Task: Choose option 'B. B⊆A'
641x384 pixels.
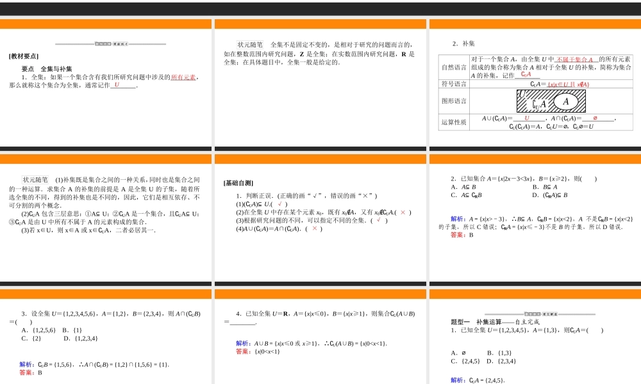Action: point(544,187)
